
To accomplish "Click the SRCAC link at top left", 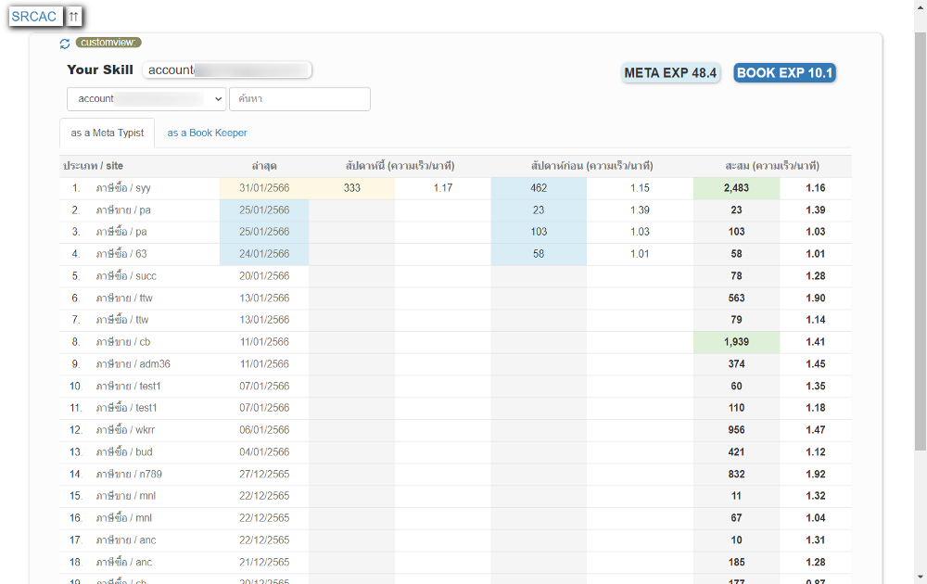I will click(x=34, y=17).
